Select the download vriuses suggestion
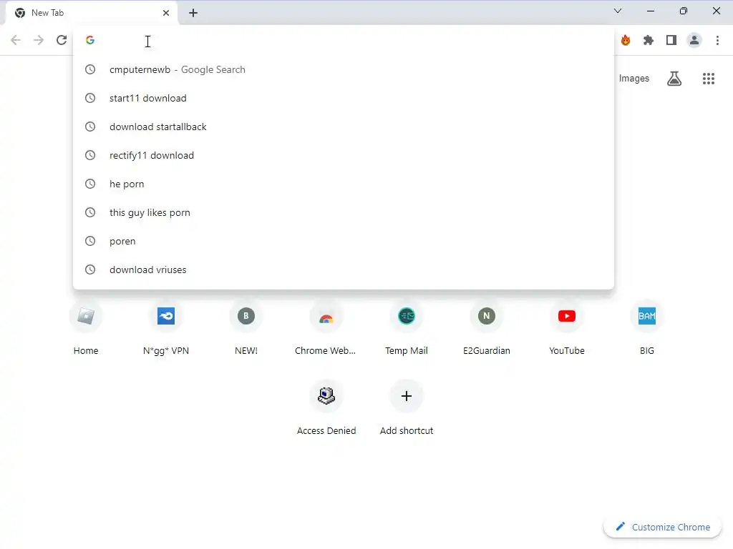 (x=344, y=269)
